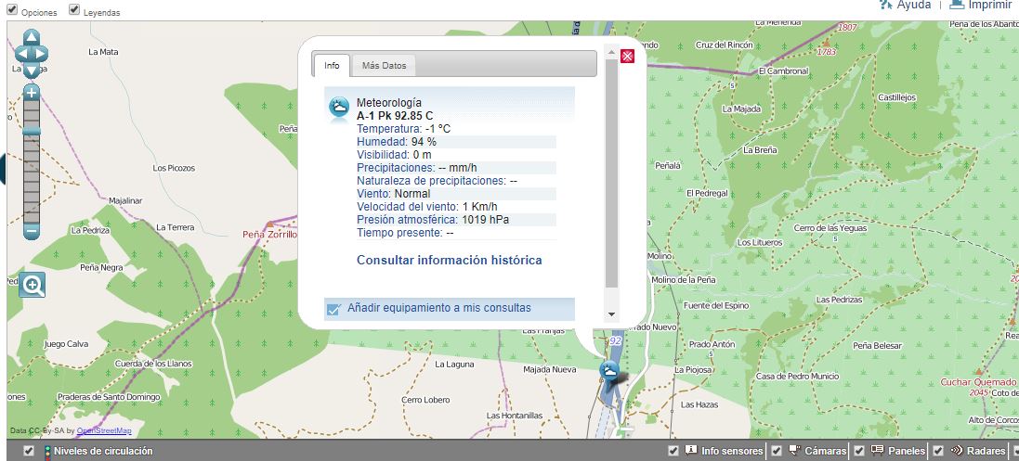Click the Visibilidad 0 m row
The image size is (1019, 461).
[456, 155]
